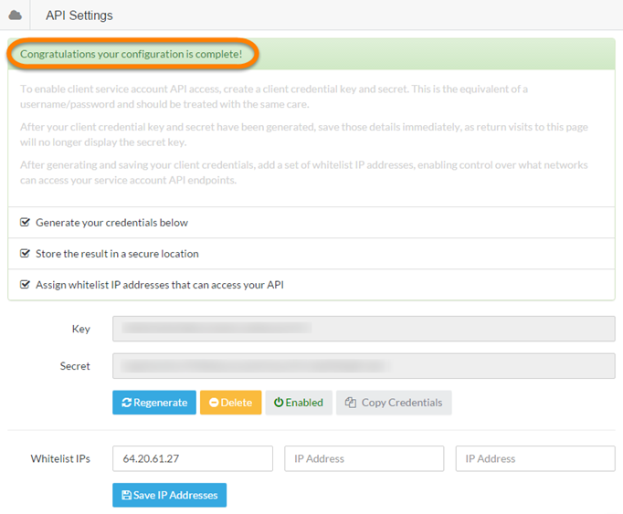Toggle Store the result in secure location checkbox
Screen dimensions: 623x514
(x=26, y=254)
